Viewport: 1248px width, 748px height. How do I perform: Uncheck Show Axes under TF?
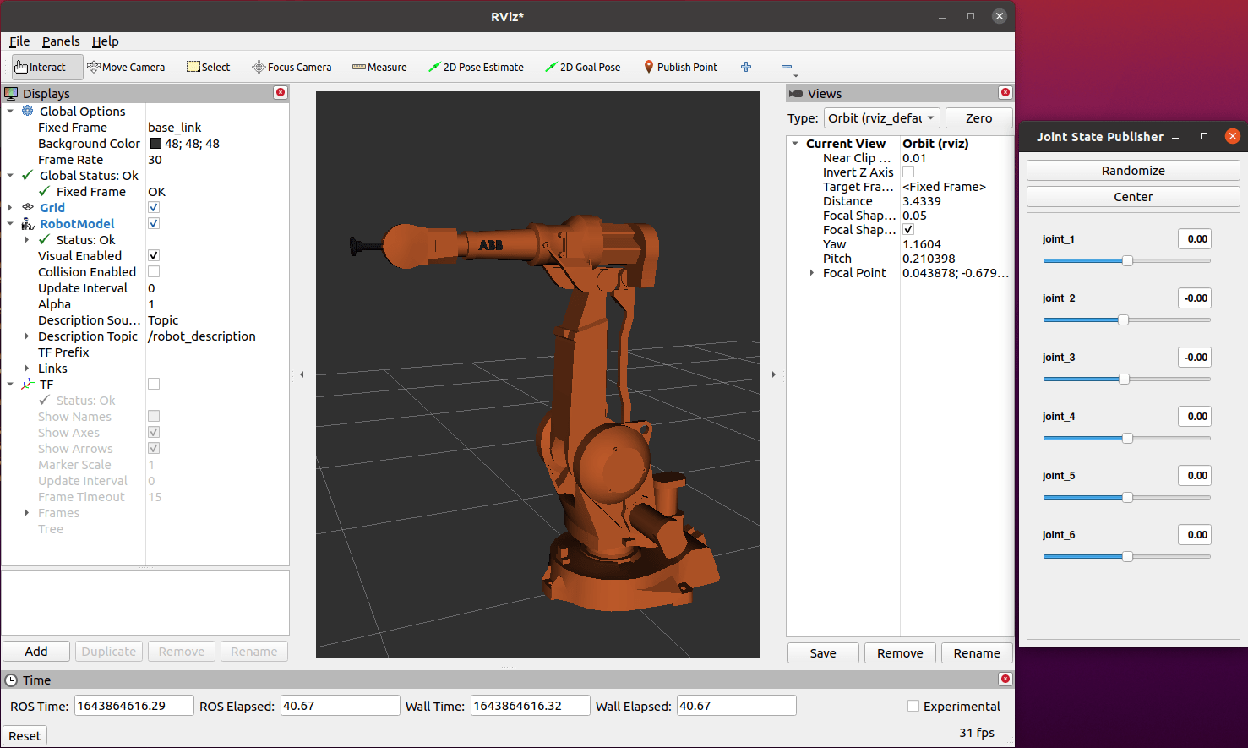[x=154, y=432]
